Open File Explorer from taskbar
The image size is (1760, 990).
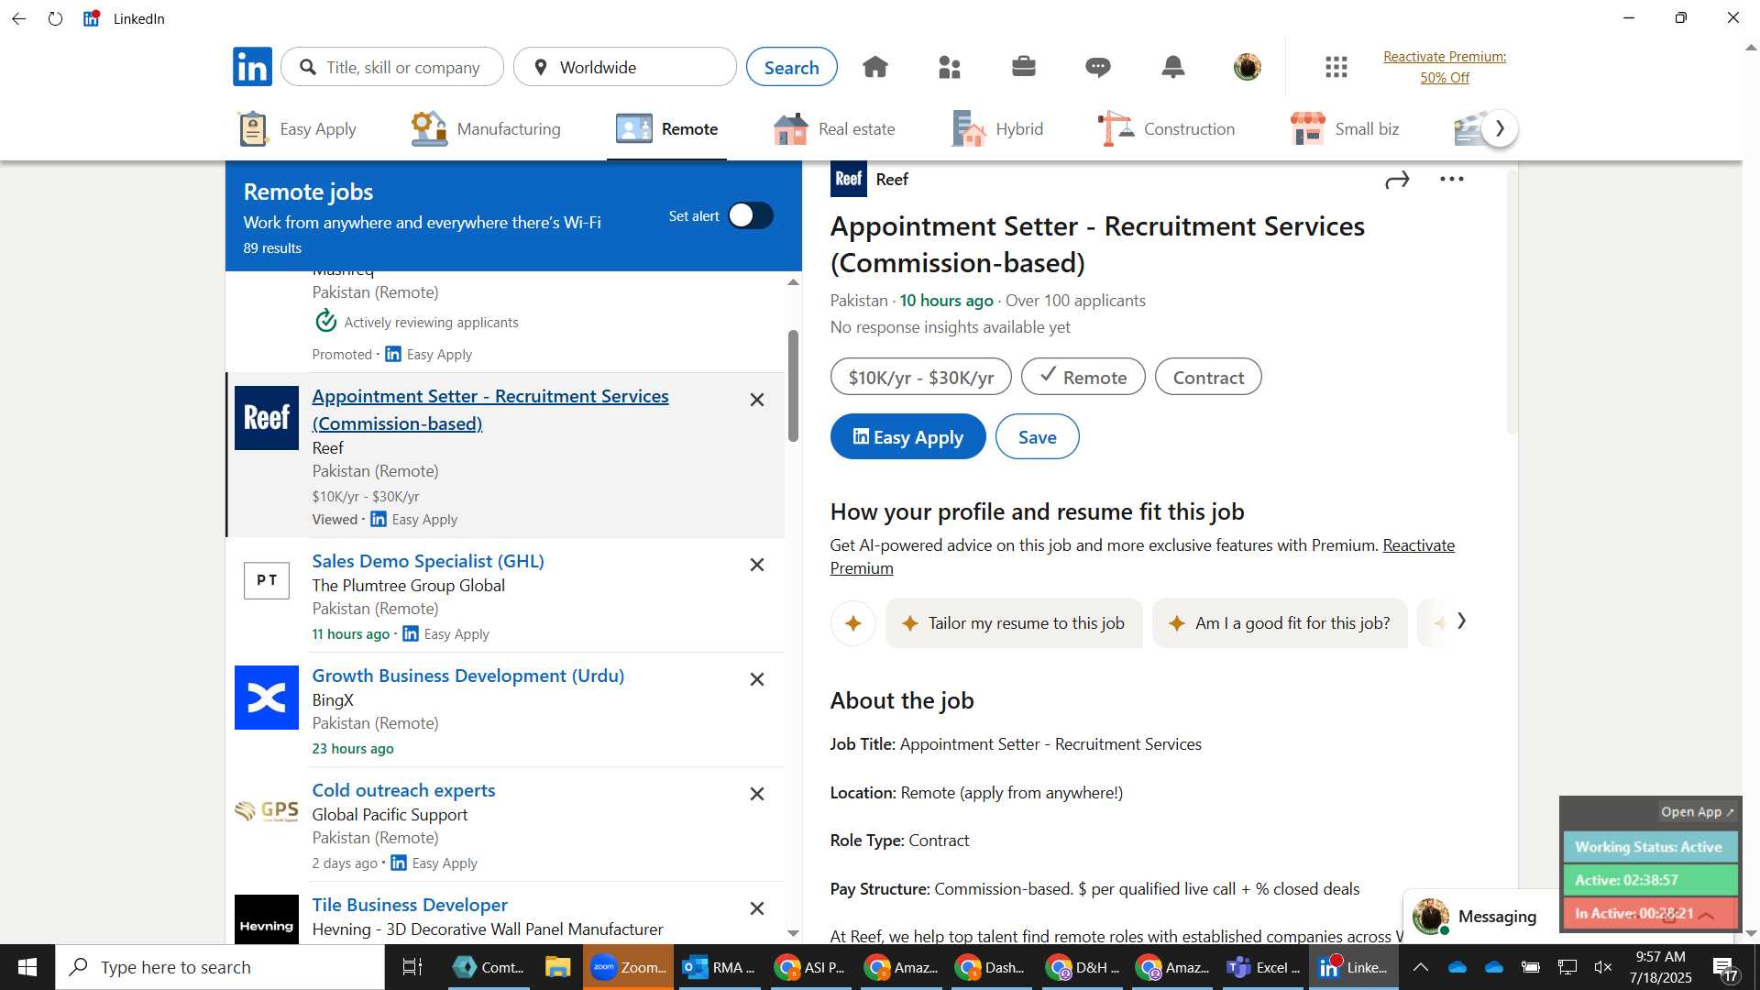tap(557, 967)
